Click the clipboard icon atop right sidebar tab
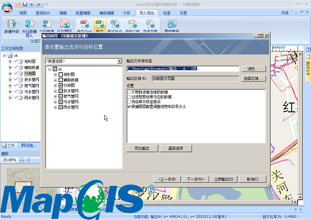Viewport: 311px width, 220px height. (308, 57)
